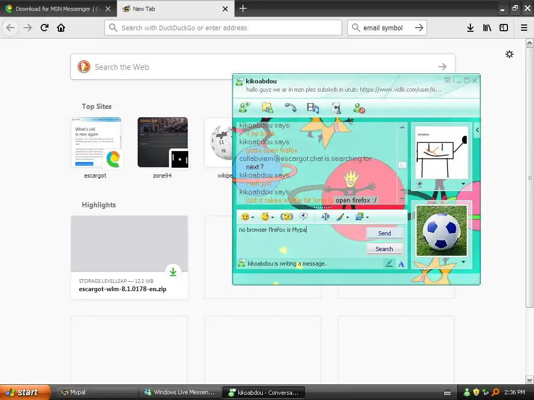Close the Download for MSN Messenger tab
534x400 pixels.
pyautogui.click(x=108, y=9)
